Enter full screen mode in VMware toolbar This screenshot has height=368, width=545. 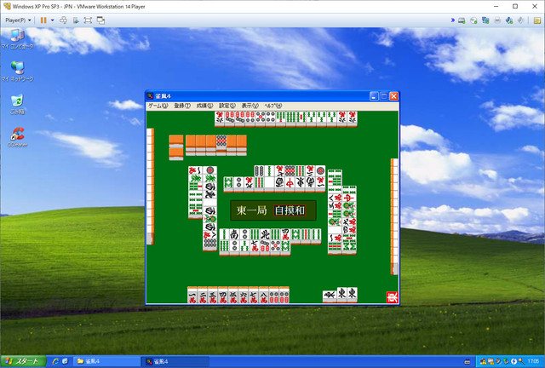click(x=88, y=20)
